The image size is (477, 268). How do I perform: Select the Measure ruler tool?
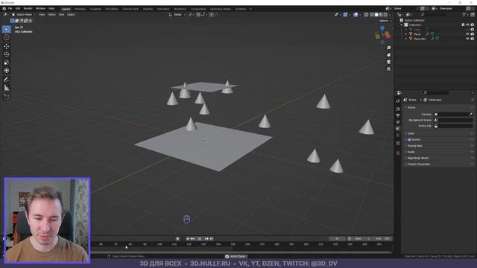click(x=7, y=88)
